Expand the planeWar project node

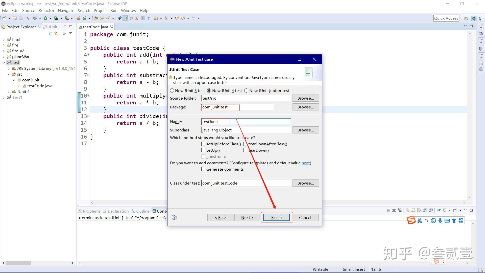point(4,57)
